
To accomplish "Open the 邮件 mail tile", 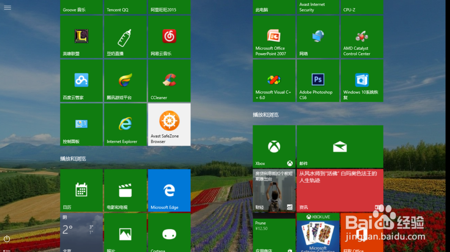I will [340, 146].
